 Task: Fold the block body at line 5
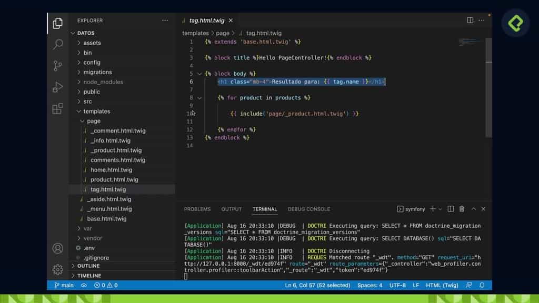(199, 74)
